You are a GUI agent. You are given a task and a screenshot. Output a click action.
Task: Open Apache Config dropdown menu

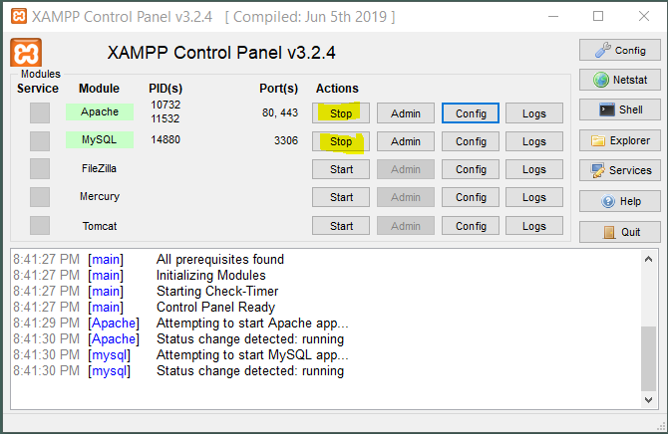[x=471, y=113]
